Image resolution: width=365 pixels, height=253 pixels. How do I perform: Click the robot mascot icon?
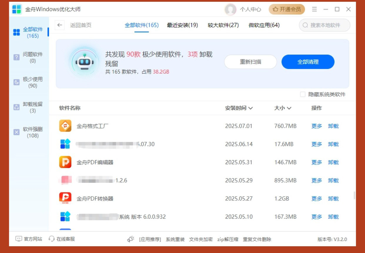(84, 62)
